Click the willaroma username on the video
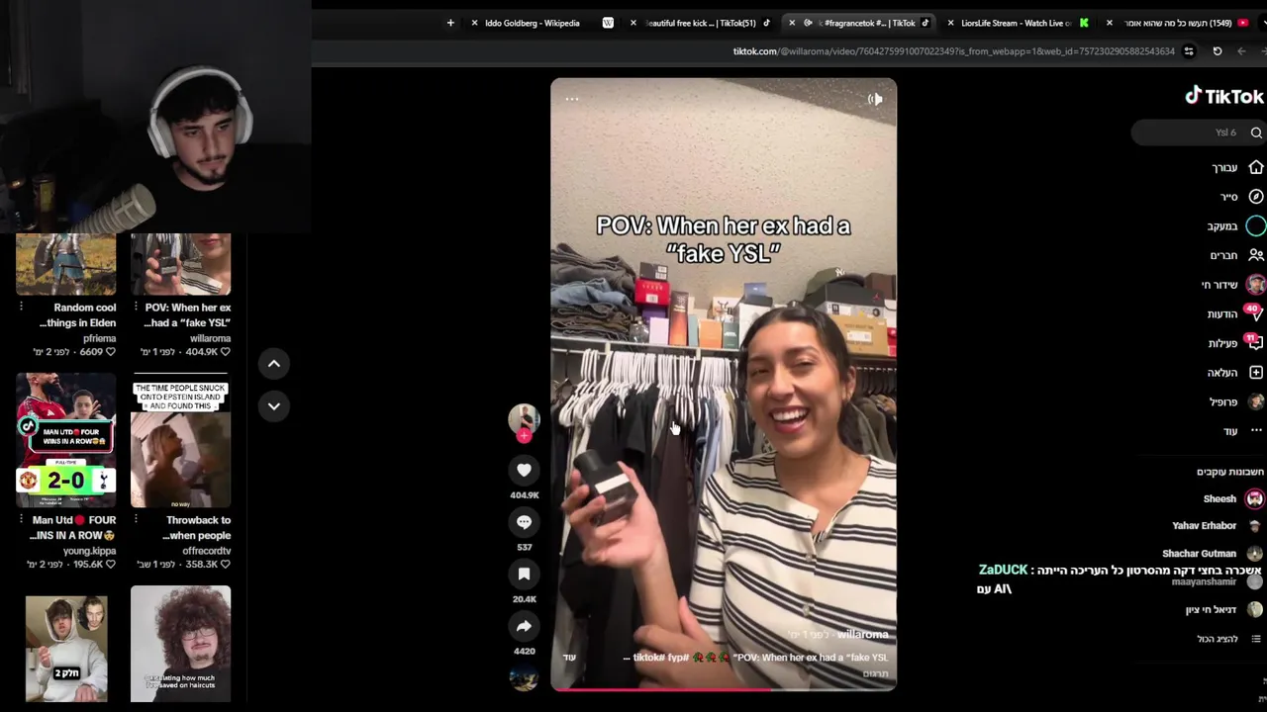This screenshot has height=712, width=1267. 862,635
